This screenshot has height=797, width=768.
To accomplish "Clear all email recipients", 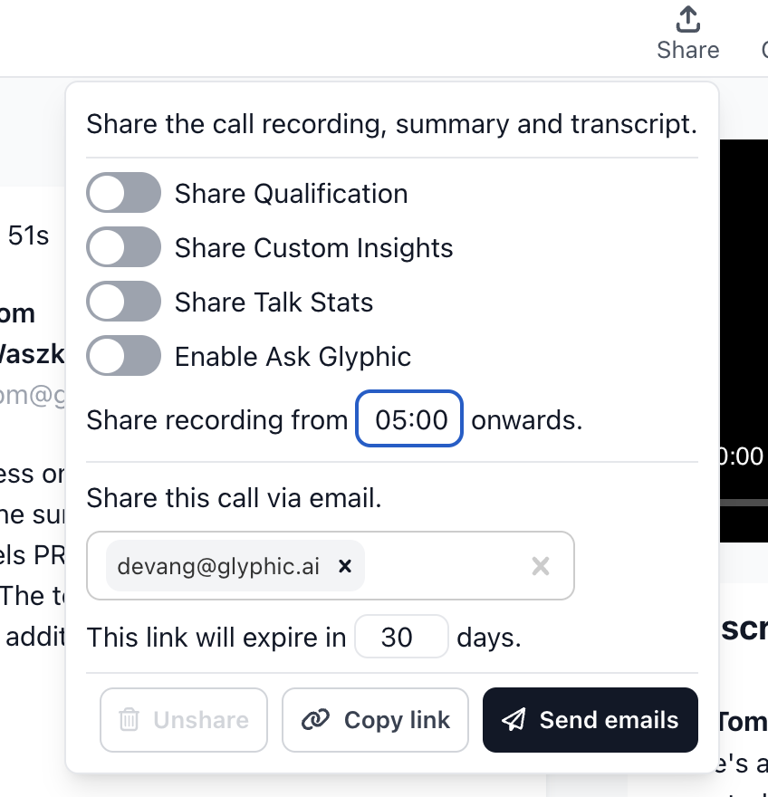I will point(541,566).
